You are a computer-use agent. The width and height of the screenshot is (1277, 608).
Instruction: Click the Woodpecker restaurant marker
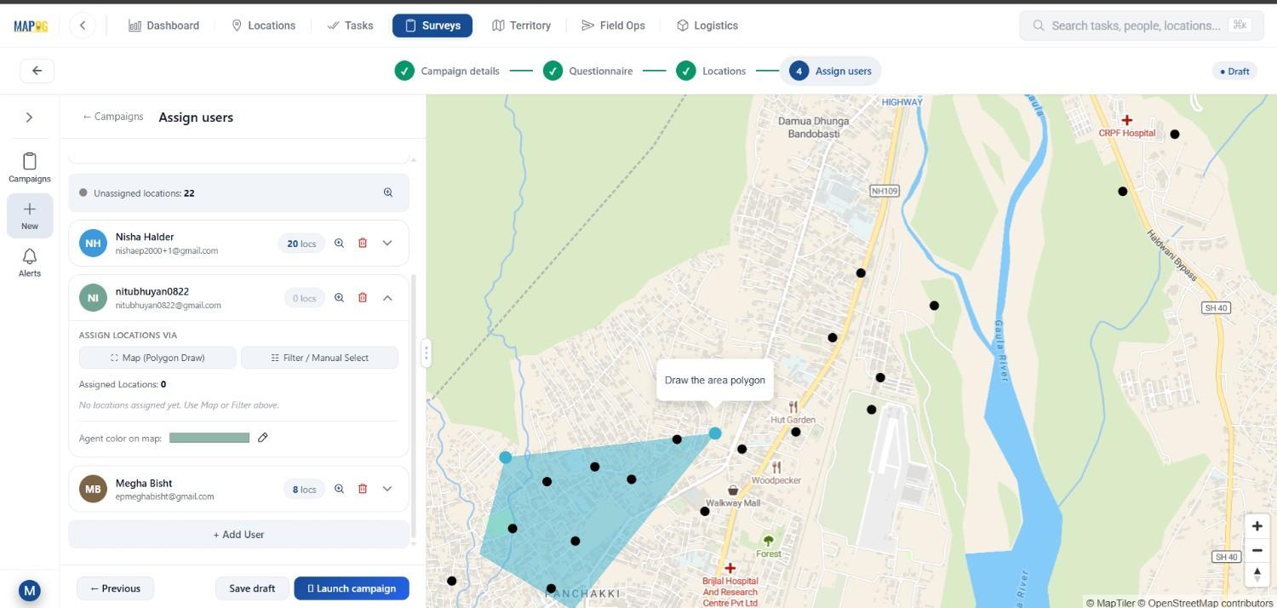pyautogui.click(x=776, y=467)
